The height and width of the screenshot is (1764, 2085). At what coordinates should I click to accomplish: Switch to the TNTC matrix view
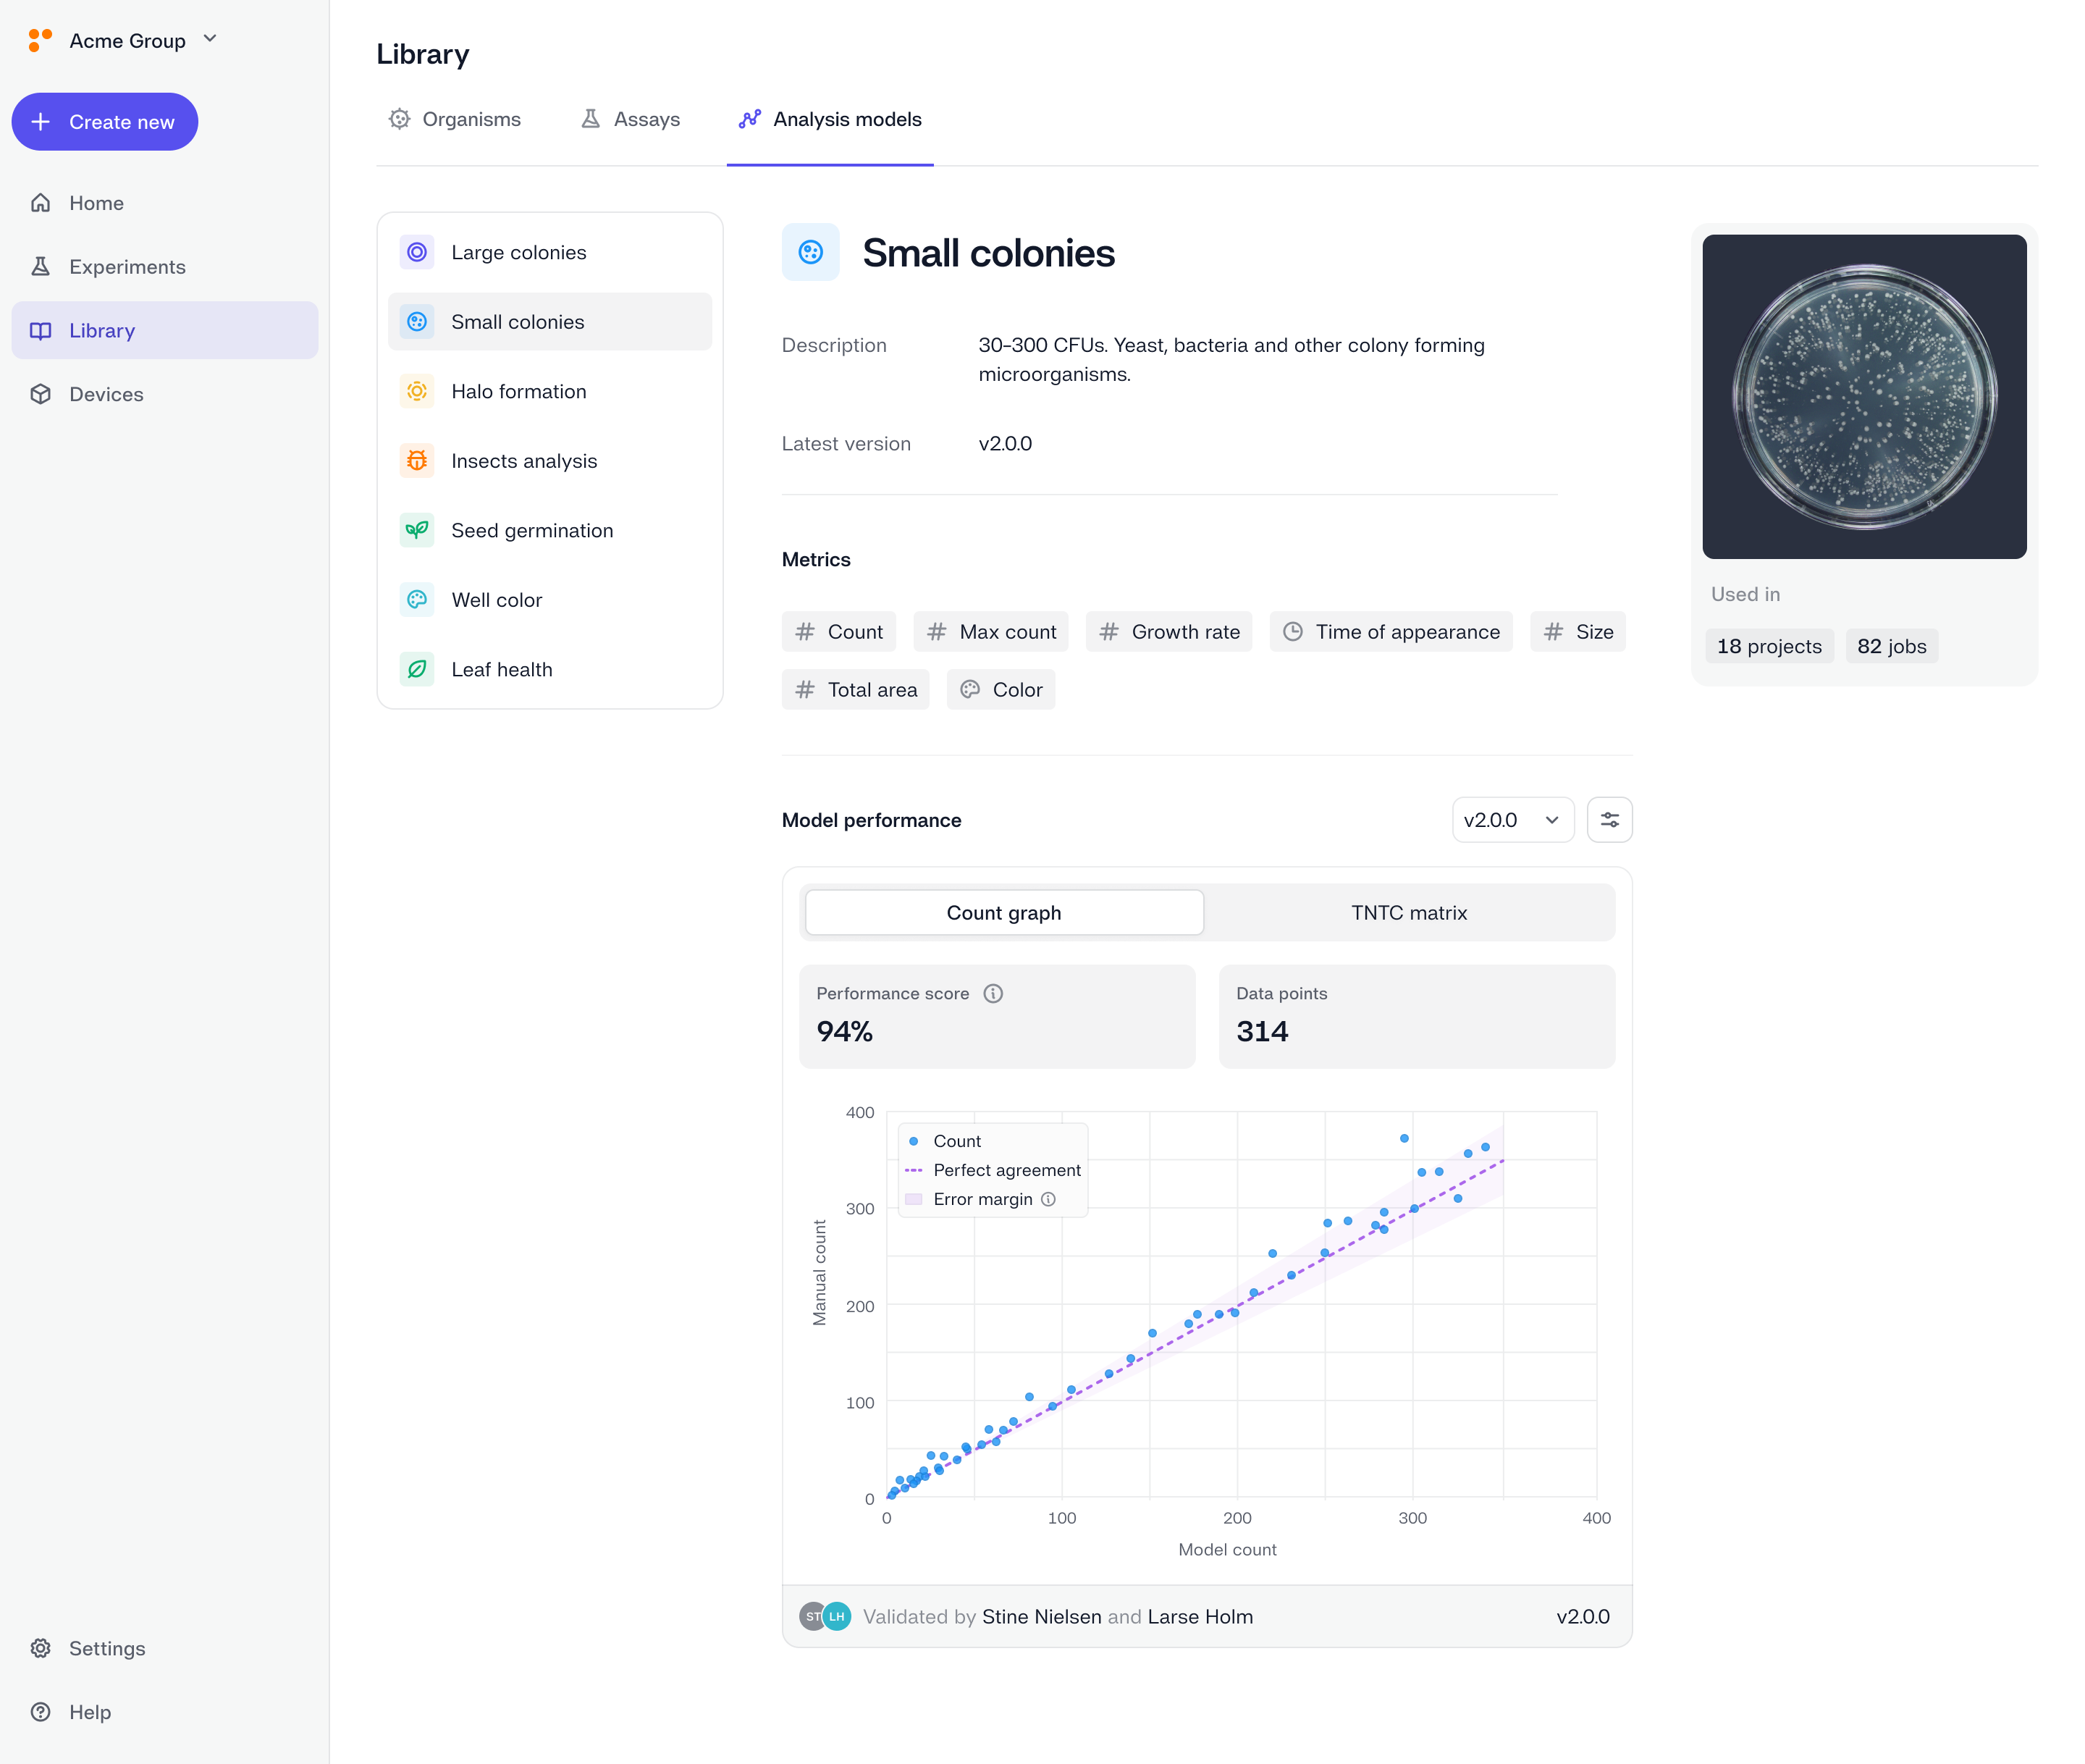[x=1410, y=913]
